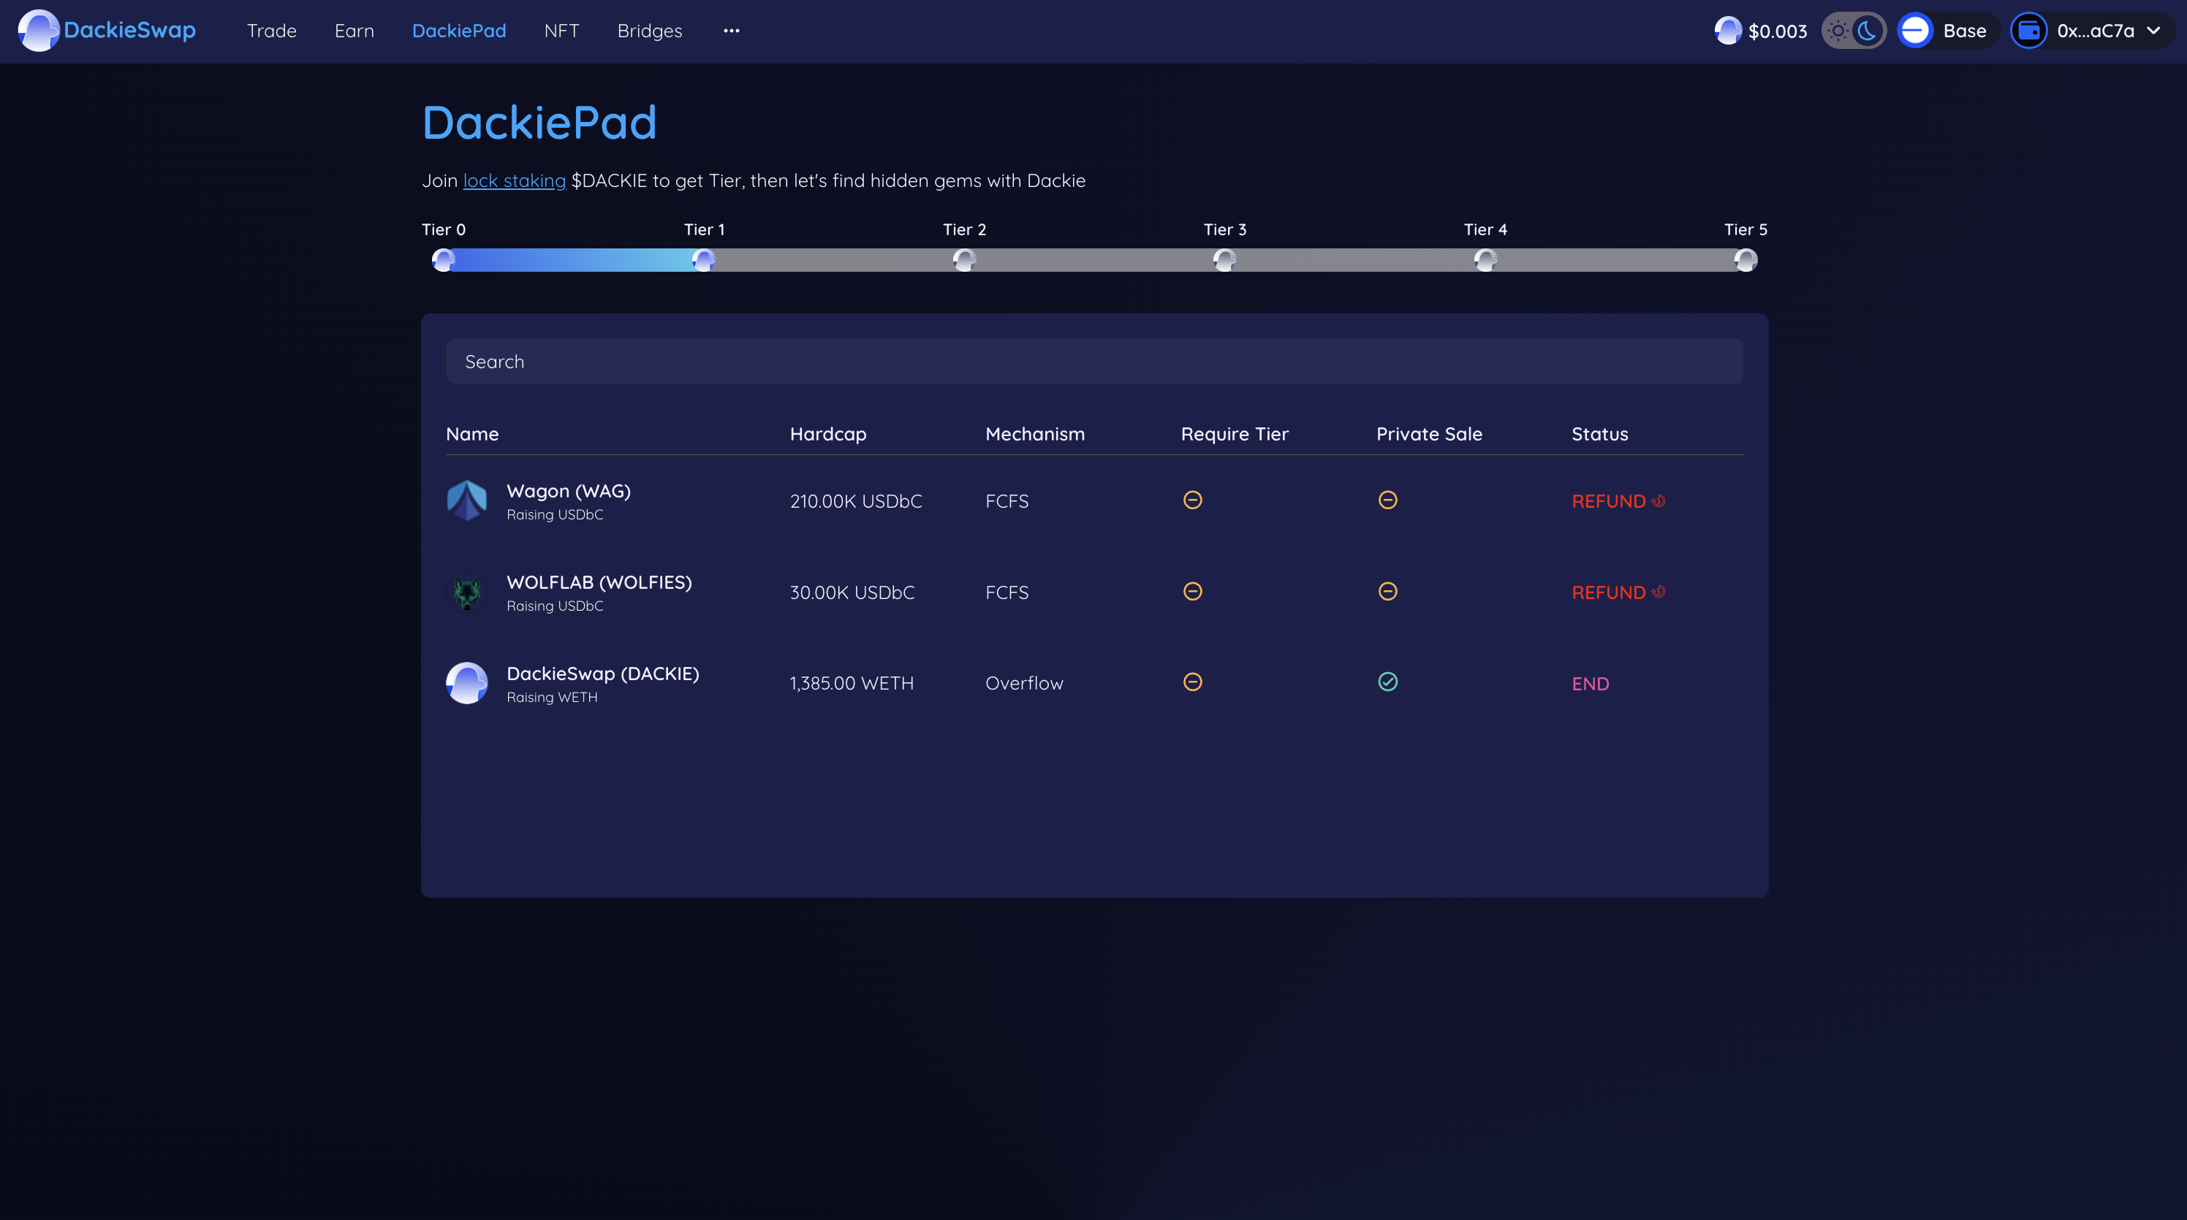Click the Overflow mechanism cell
This screenshot has height=1220, width=2187.
(1024, 684)
